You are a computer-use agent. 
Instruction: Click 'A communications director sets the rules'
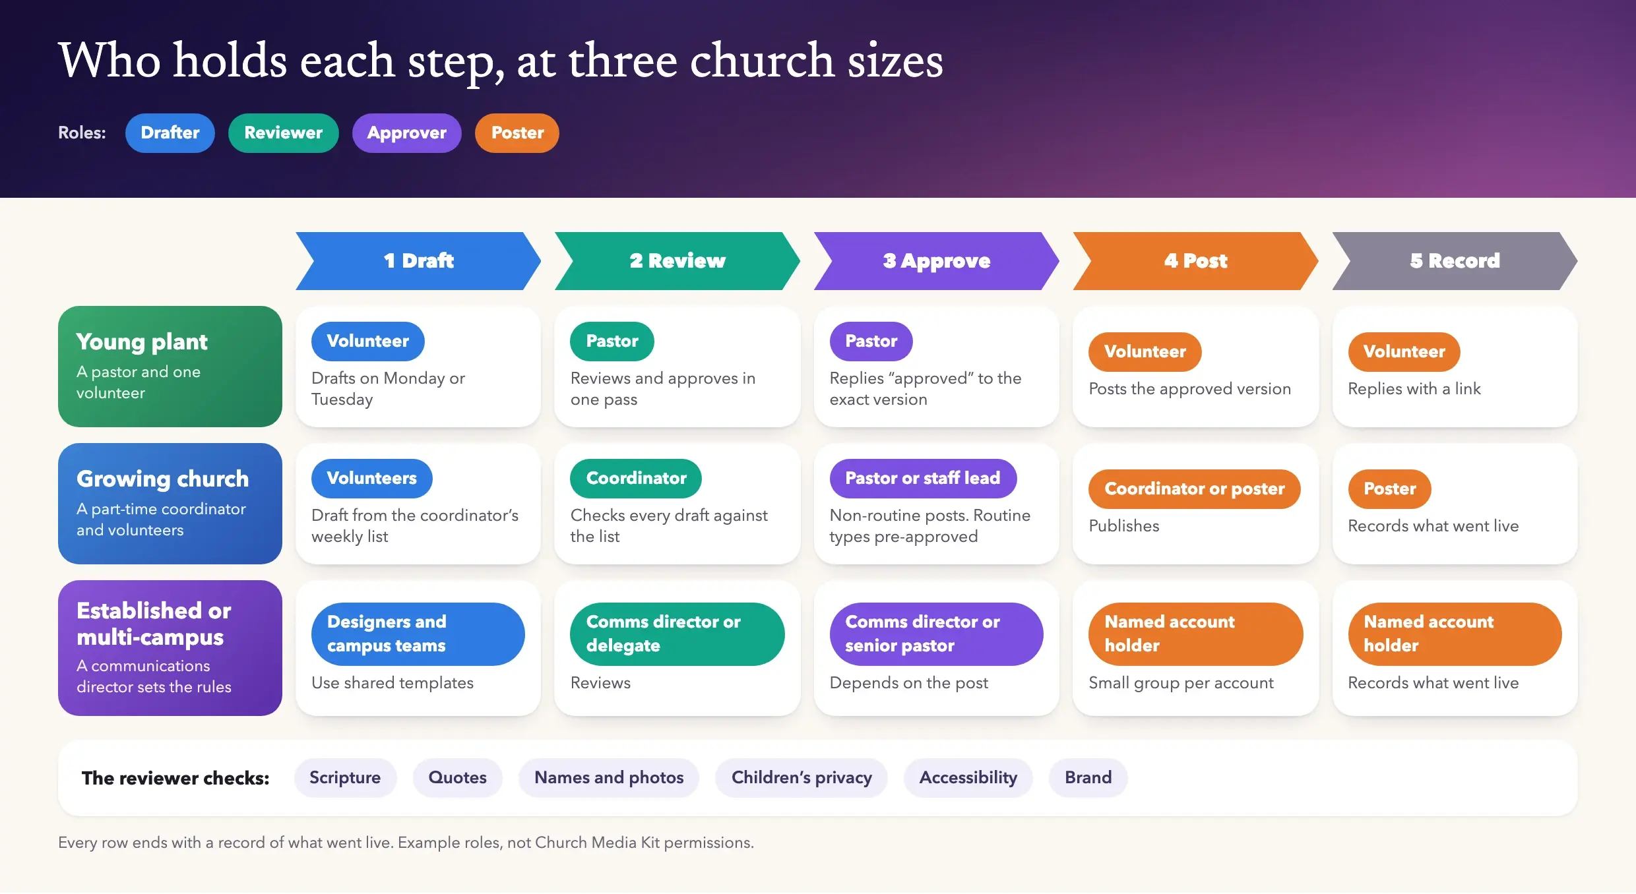click(154, 676)
